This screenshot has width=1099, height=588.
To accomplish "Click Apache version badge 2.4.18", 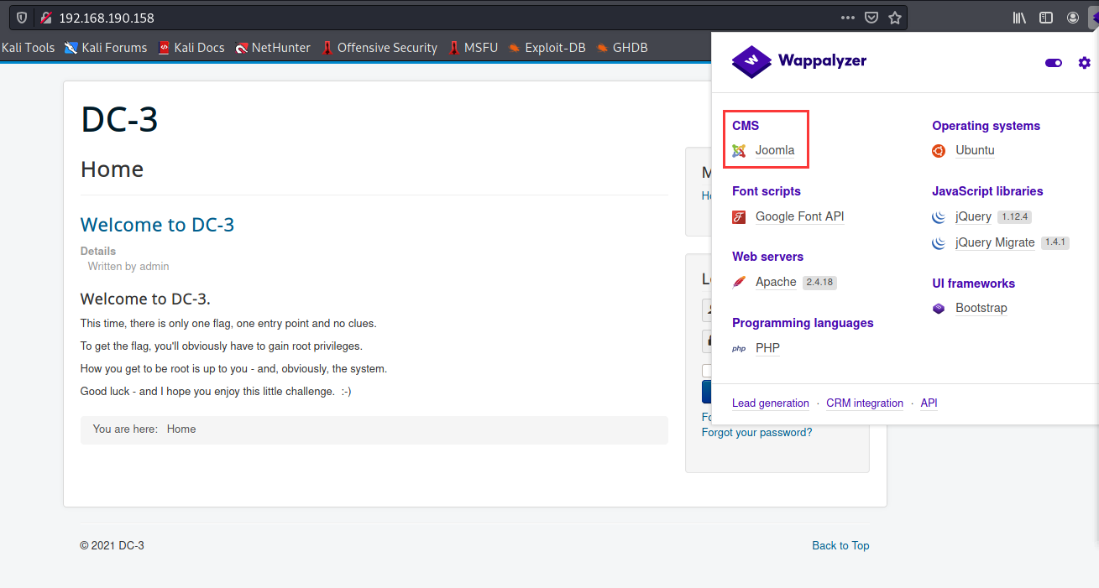I will [819, 282].
